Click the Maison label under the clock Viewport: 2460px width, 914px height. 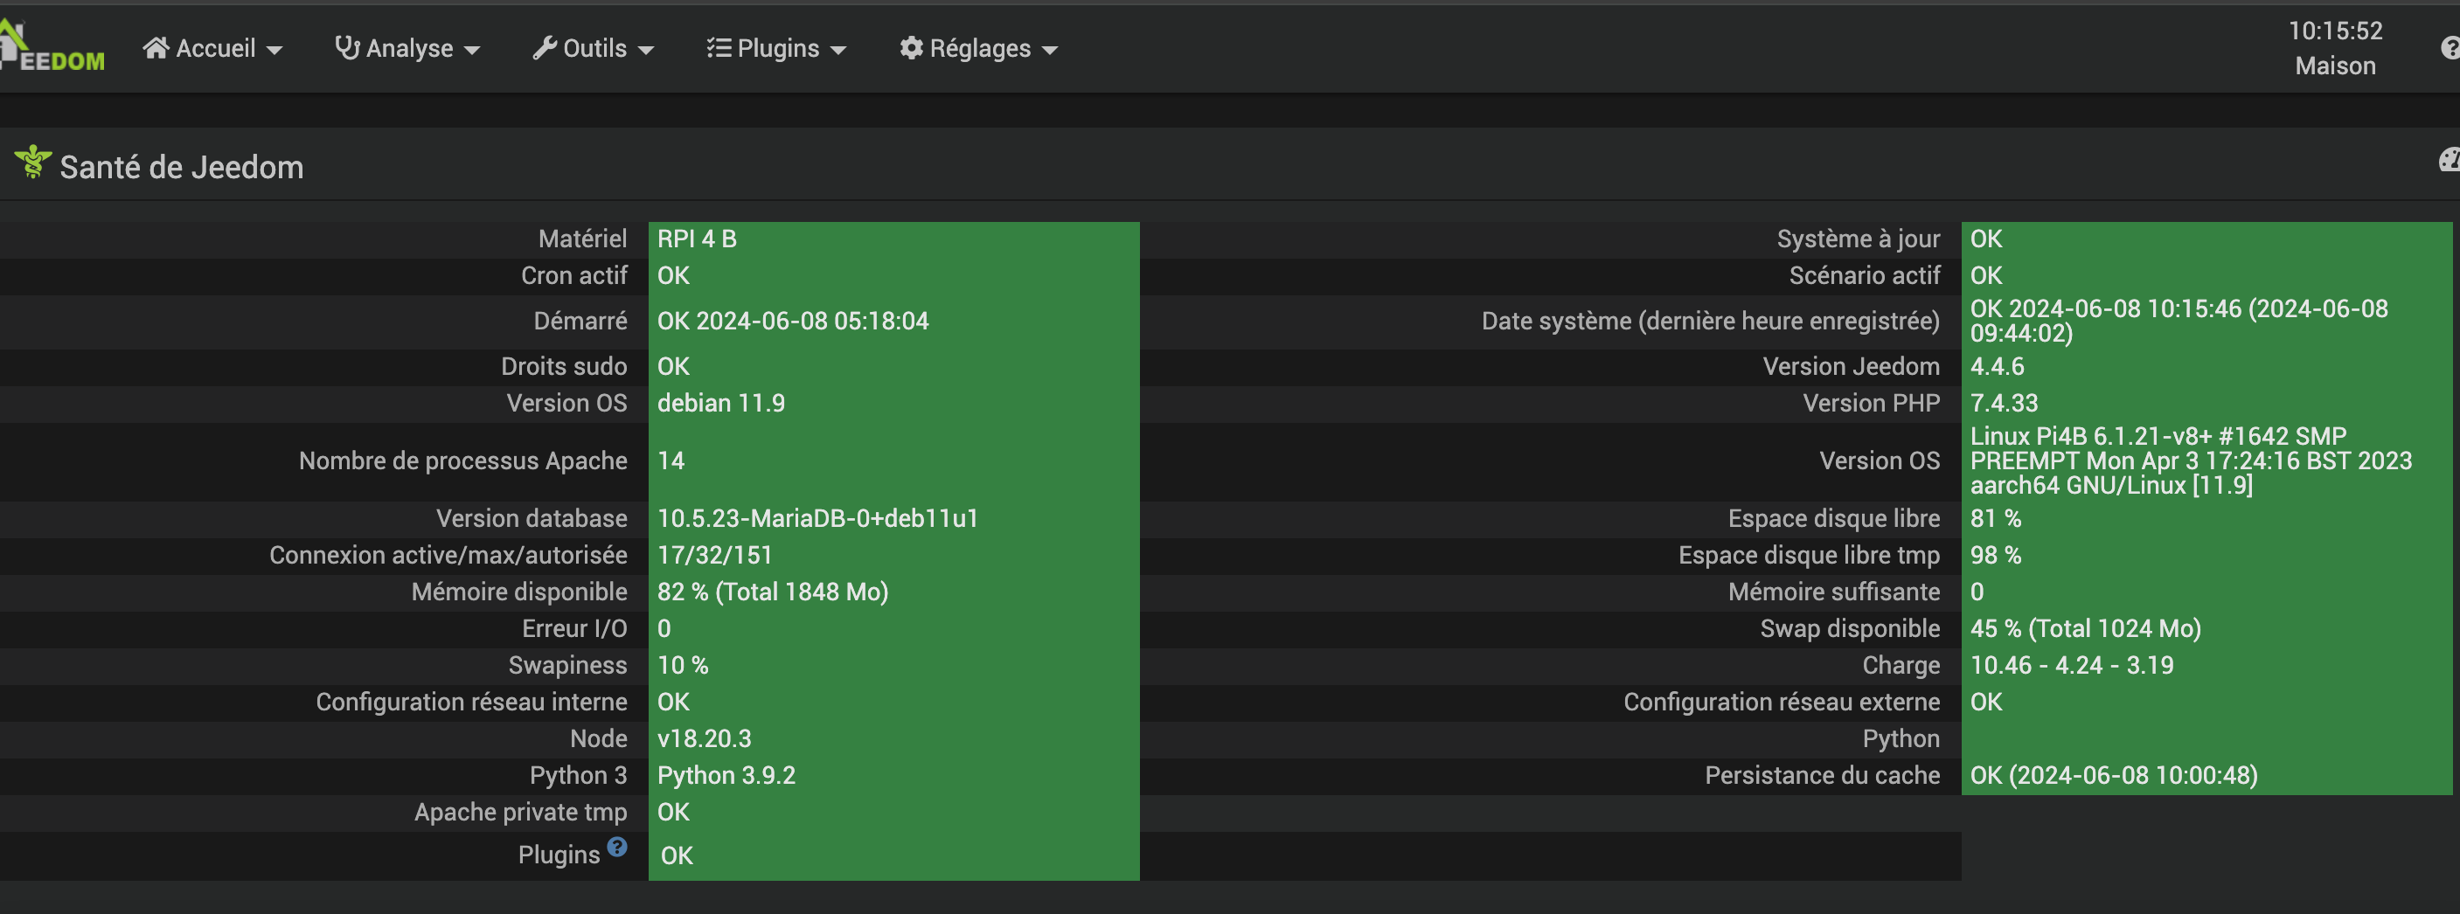point(2335,66)
